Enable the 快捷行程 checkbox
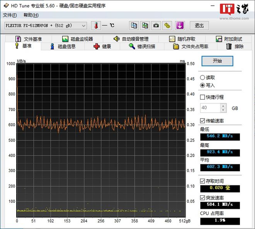Screen dimensions: 255x229 pyautogui.click(x=202, y=97)
